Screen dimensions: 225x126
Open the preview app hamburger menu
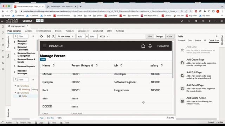[45, 46]
